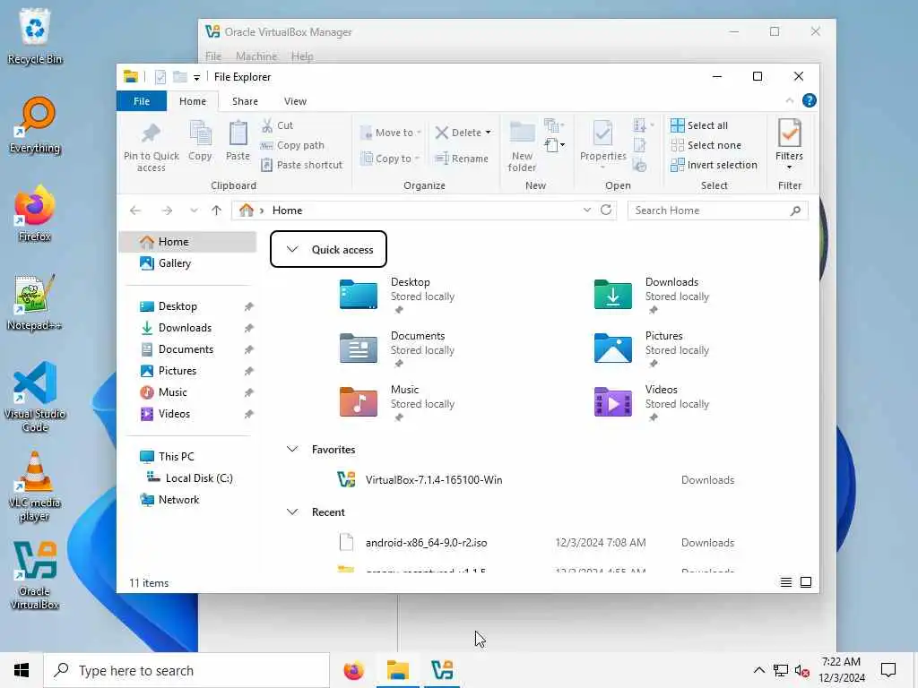The width and height of the screenshot is (918, 688).
Task: Click the Notepad++ desktop shortcut
Action: 35,303
